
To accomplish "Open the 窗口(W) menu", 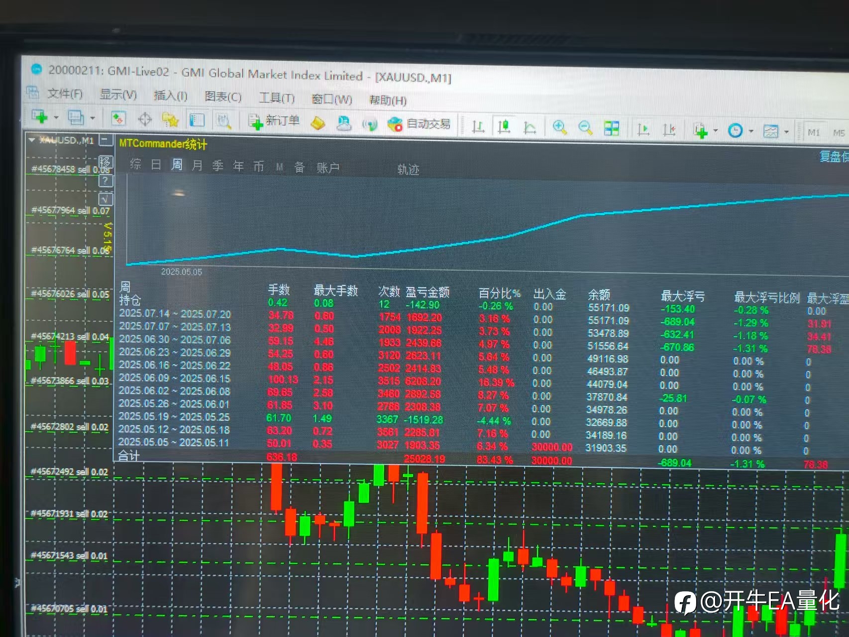I will coord(332,99).
